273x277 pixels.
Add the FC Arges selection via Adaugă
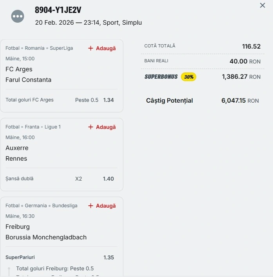[x=102, y=48]
